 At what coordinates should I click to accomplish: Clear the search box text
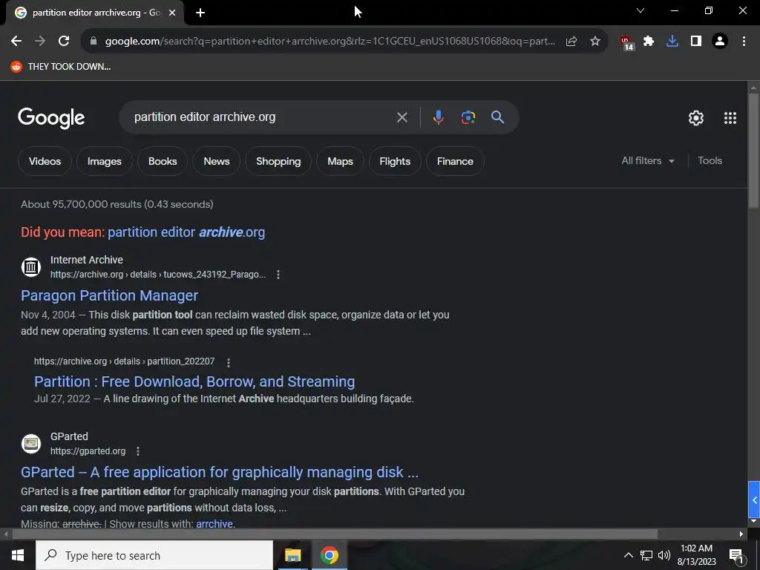point(402,117)
